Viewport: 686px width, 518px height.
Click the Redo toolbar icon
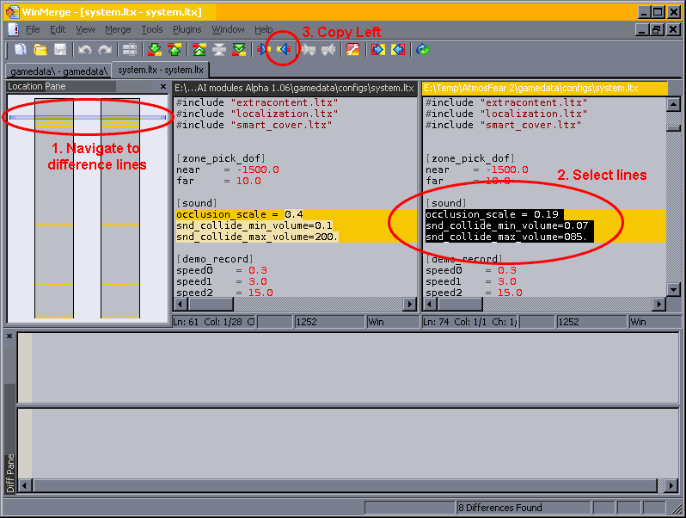point(105,50)
